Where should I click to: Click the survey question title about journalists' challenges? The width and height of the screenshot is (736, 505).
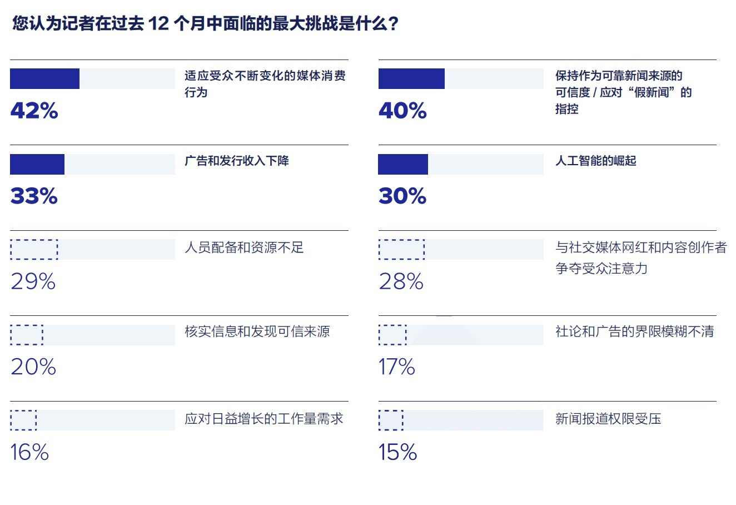205,24
